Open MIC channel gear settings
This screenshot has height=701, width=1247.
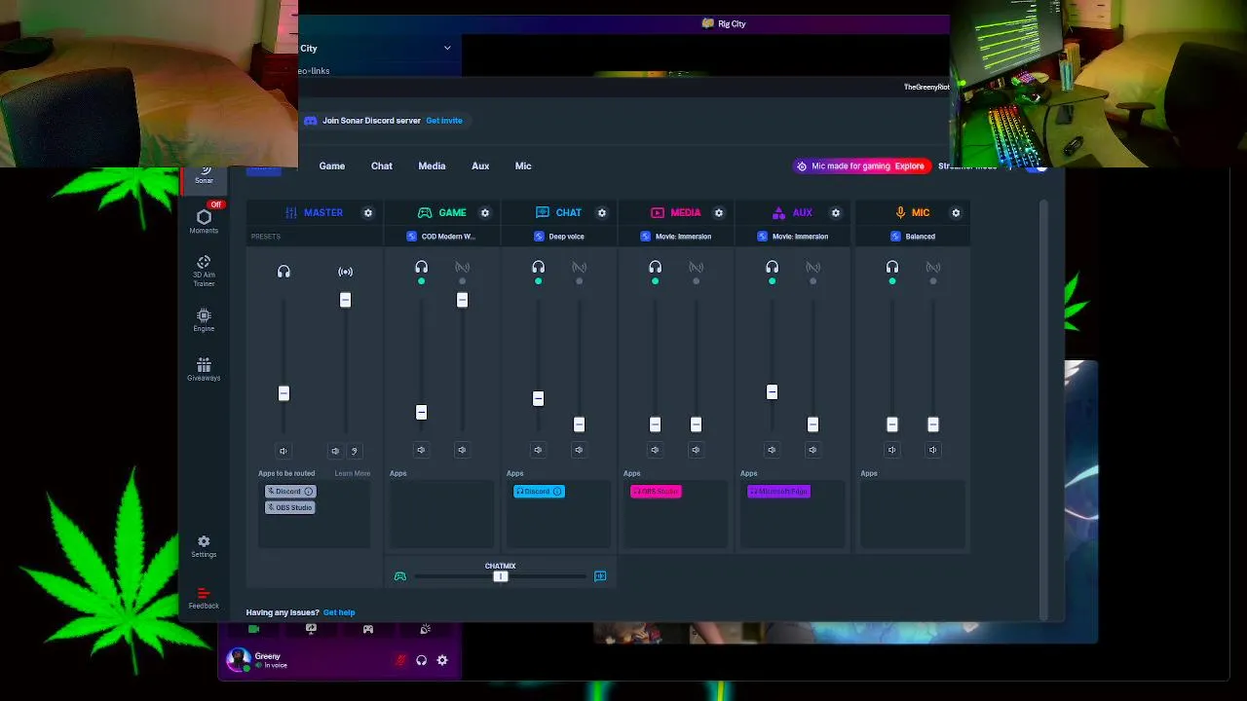[956, 212]
